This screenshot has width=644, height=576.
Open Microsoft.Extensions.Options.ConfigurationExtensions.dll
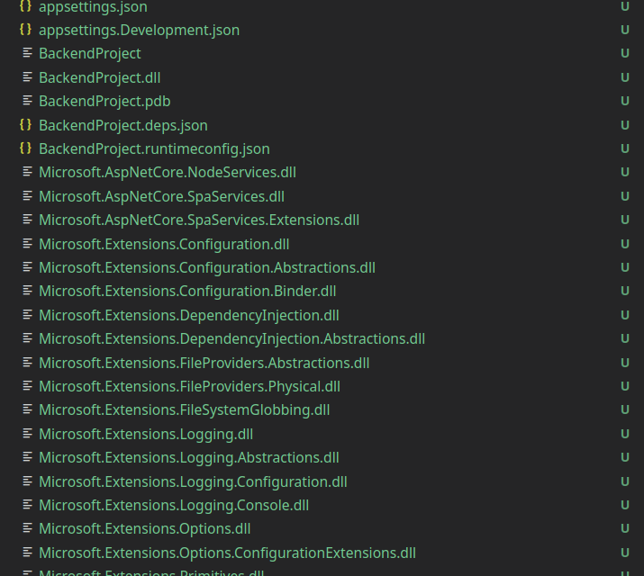tap(227, 553)
